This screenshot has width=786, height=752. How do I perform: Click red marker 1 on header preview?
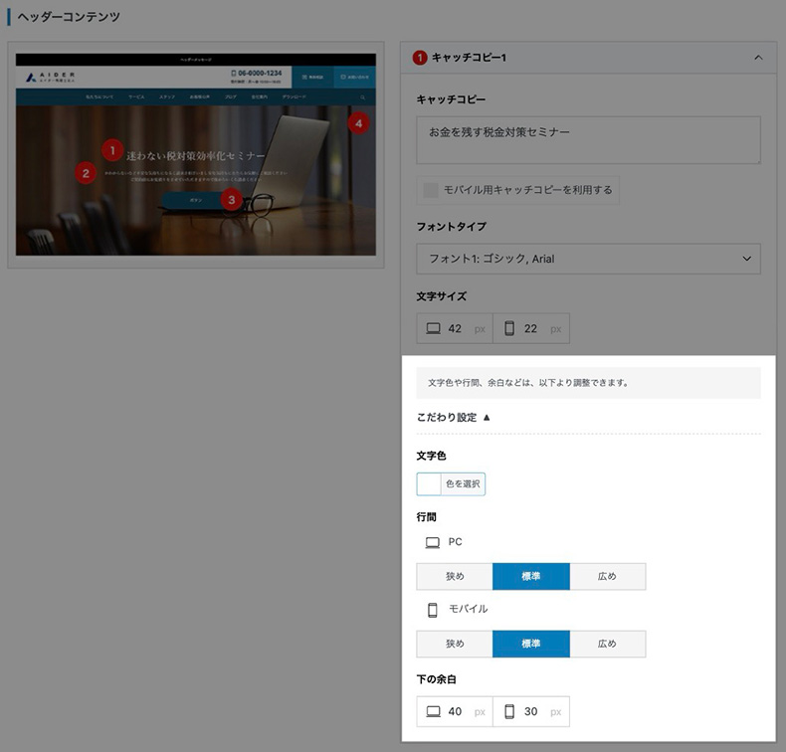coord(113,151)
